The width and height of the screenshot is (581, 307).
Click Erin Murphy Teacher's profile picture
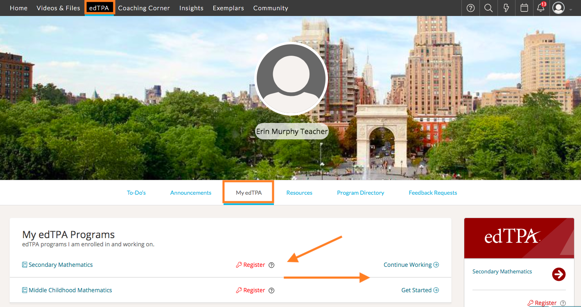[x=291, y=78]
